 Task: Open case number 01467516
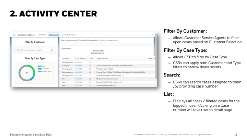[x=79, y=62]
